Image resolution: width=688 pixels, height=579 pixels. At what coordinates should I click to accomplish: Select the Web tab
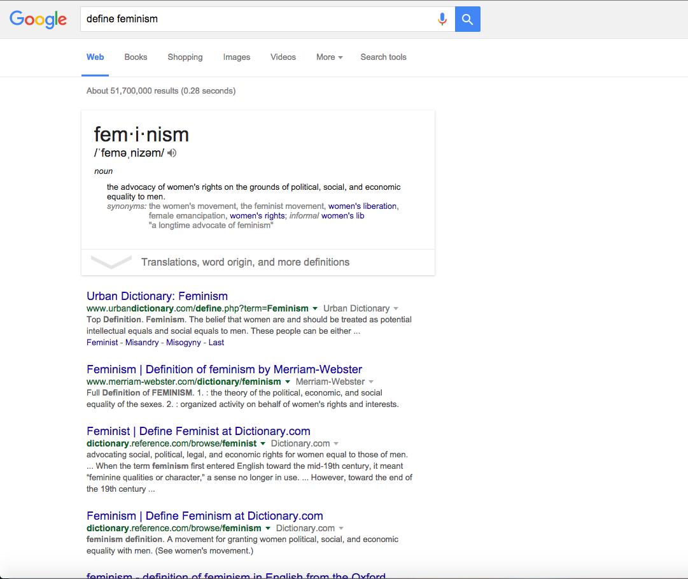(95, 57)
